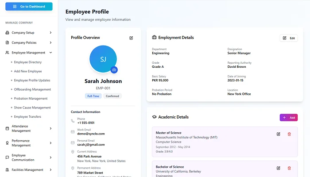The image size is (310, 177).
Task: Select Add New Employee menu item
Action: pos(28,71)
